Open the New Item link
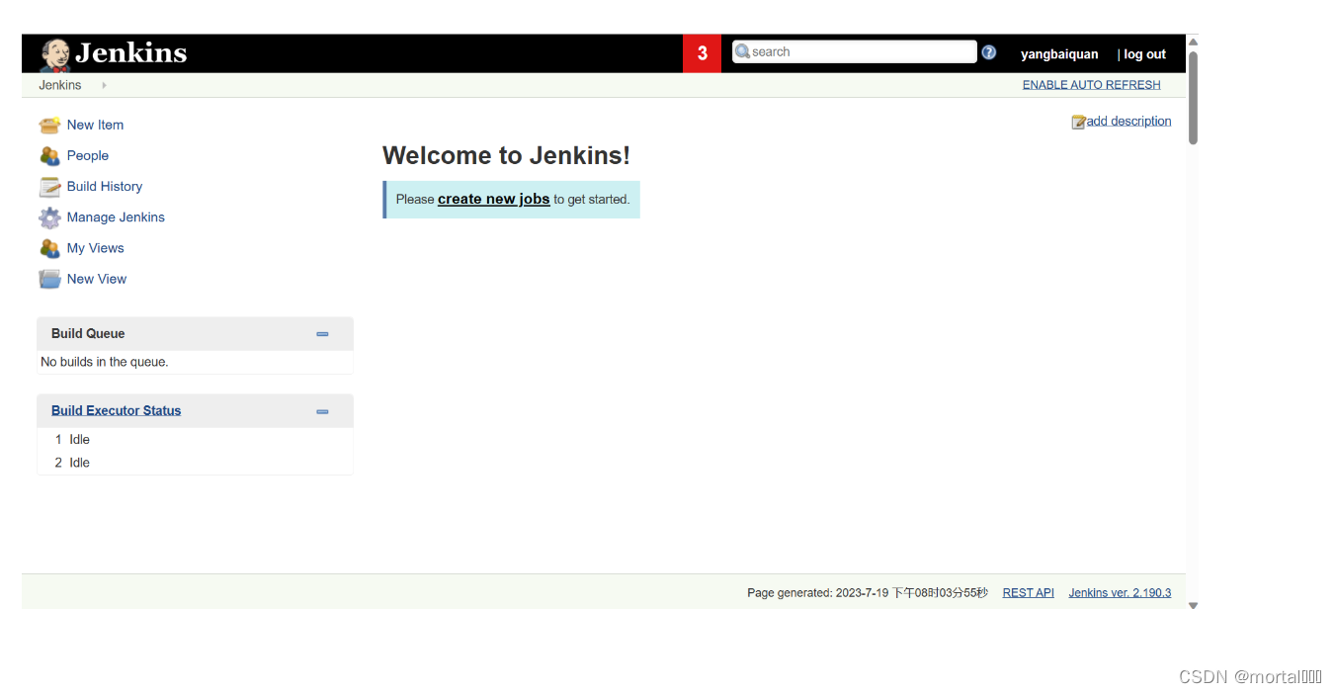 (95, 125)
